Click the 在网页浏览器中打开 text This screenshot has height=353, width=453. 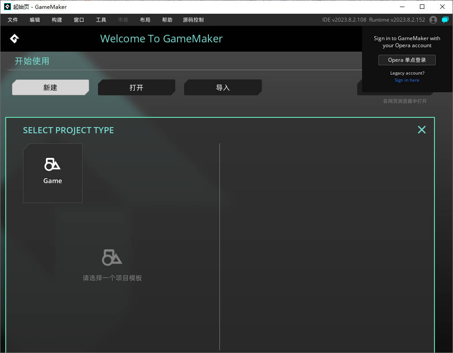click(405, 101)
